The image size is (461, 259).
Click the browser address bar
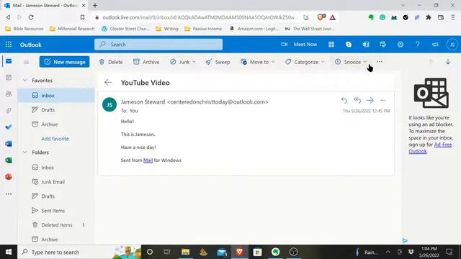(x=200, y=17)
